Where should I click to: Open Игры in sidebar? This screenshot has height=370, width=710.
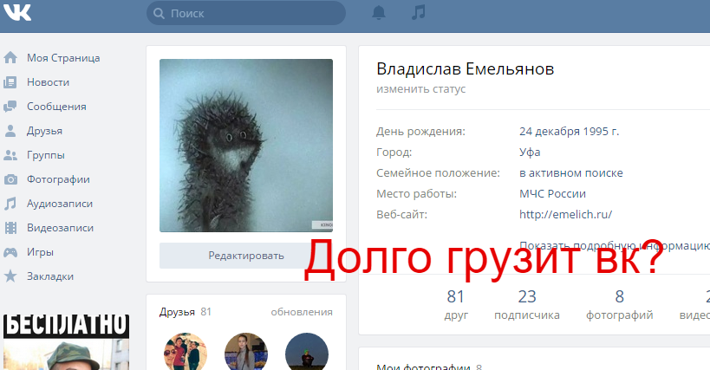tap(40, 252)
